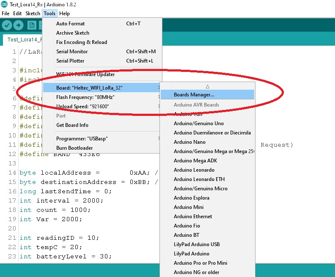Click code line 'int interval = 2000;'

point(61,200)
